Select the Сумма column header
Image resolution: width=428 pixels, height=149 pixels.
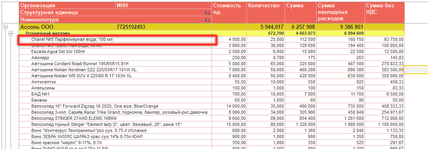coord(301,13)
